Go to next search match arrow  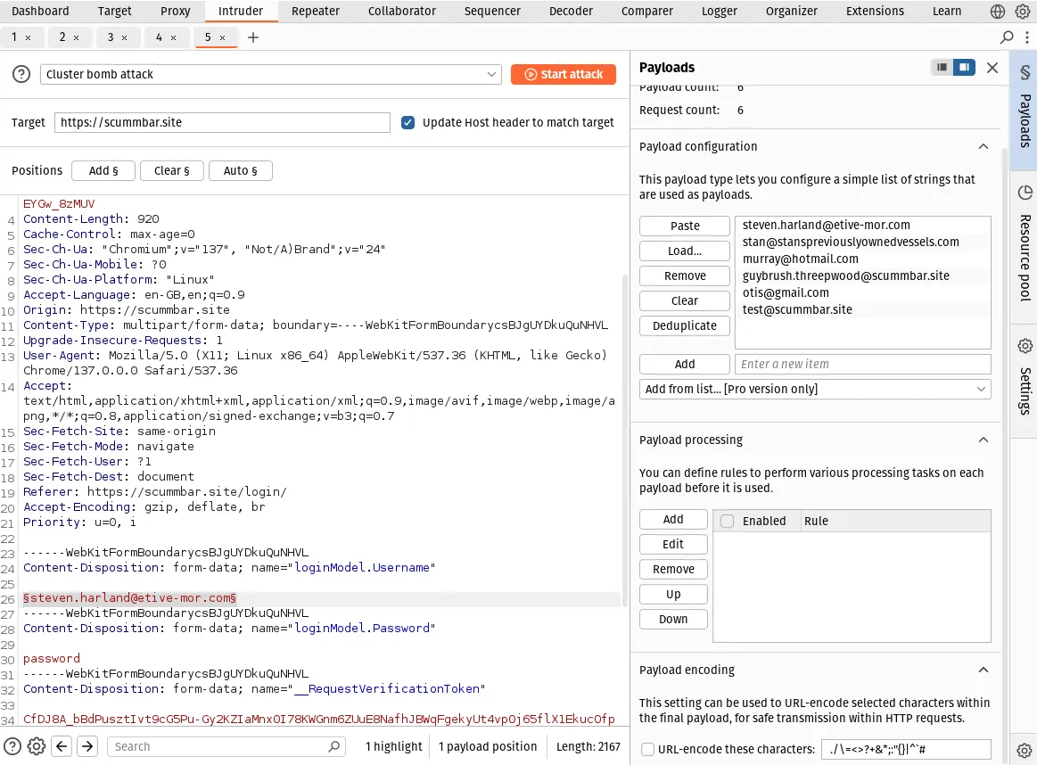click(x=87, y=746)
